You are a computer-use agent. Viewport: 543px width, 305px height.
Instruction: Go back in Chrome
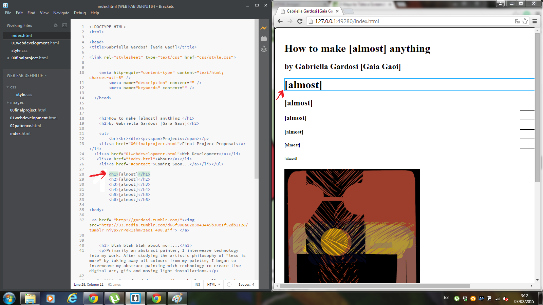(280, 21)
